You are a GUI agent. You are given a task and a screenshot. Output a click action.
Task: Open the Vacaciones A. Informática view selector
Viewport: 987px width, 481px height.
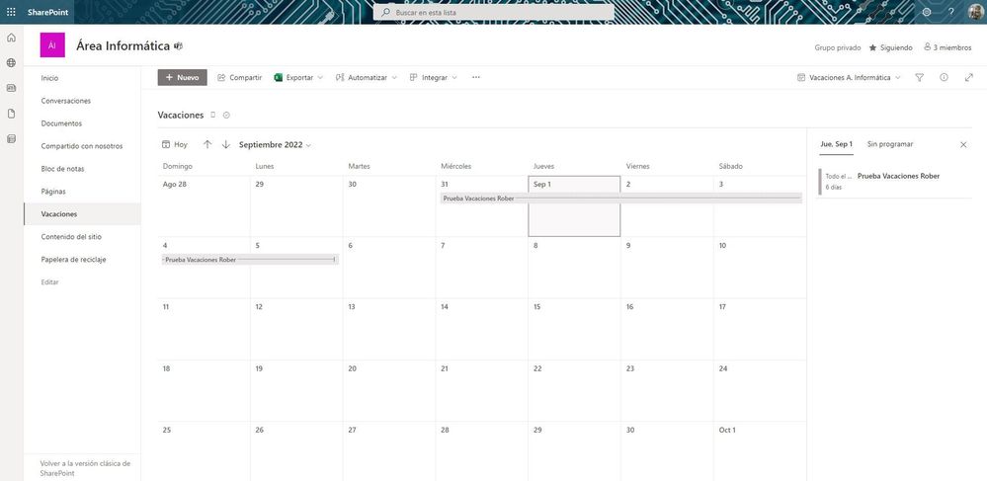point(849,77)
